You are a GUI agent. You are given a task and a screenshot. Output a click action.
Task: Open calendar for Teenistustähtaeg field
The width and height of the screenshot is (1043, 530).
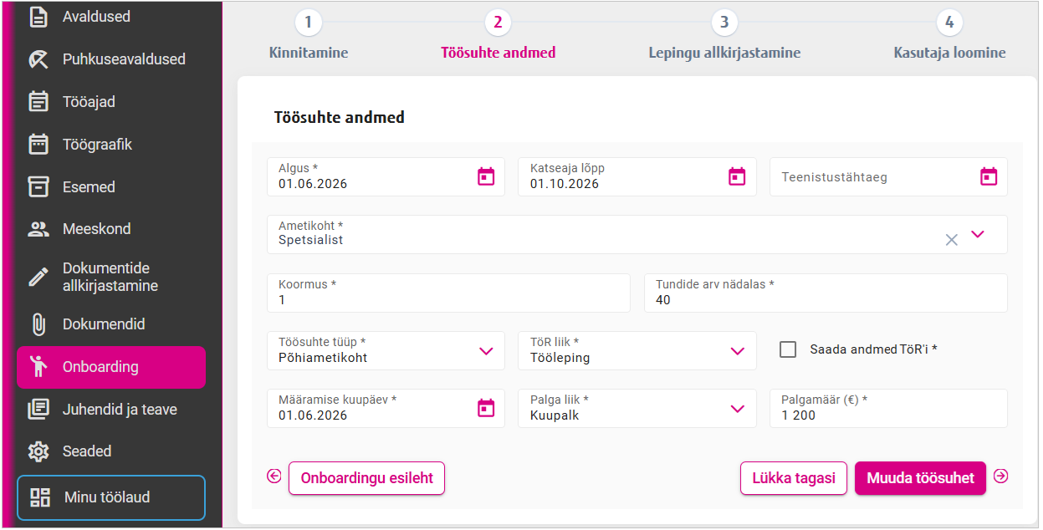(x=989, y=176)
